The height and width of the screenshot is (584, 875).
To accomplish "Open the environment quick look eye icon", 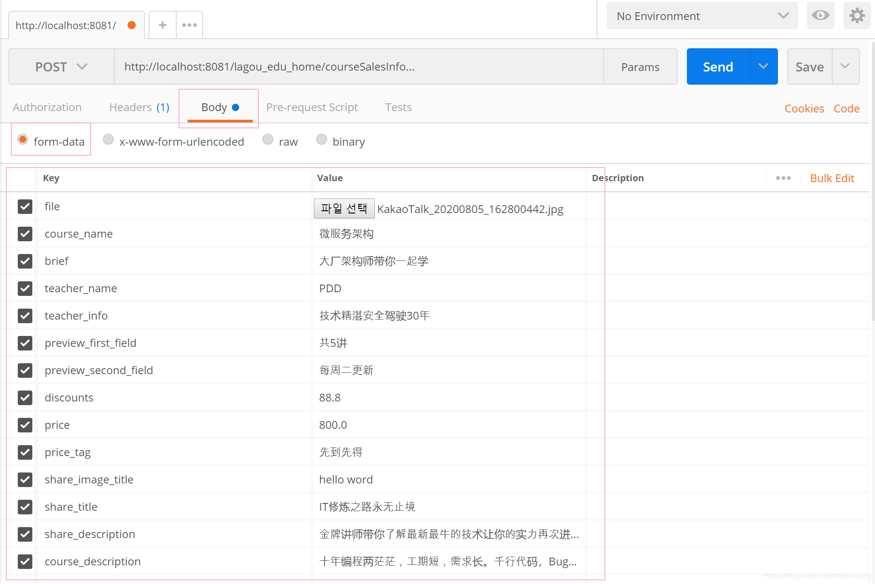I will point(820,15).
